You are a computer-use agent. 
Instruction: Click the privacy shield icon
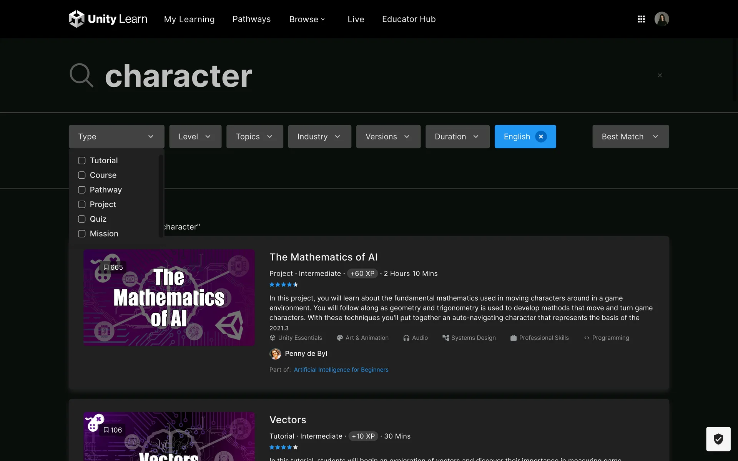[718, 439]
